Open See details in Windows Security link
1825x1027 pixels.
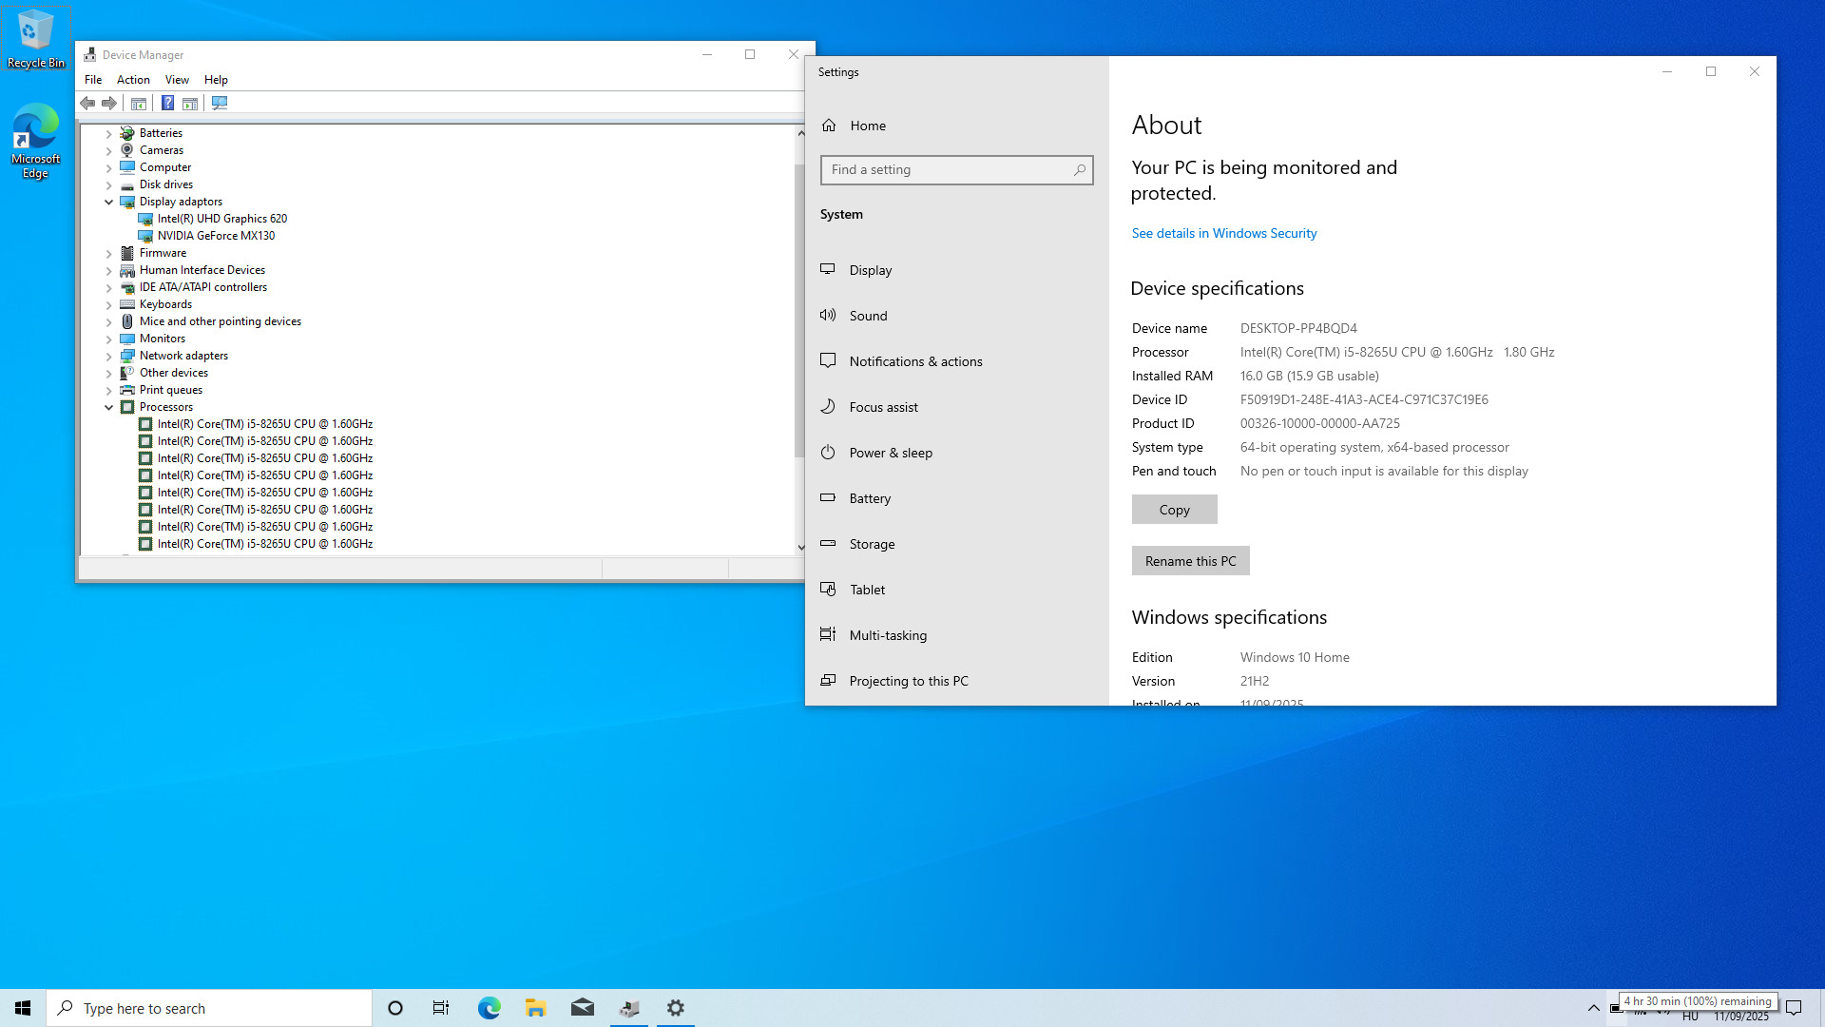1223,233
